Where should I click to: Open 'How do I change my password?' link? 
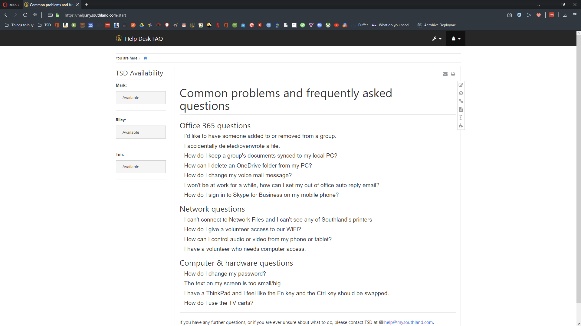[x=225, y=274]
